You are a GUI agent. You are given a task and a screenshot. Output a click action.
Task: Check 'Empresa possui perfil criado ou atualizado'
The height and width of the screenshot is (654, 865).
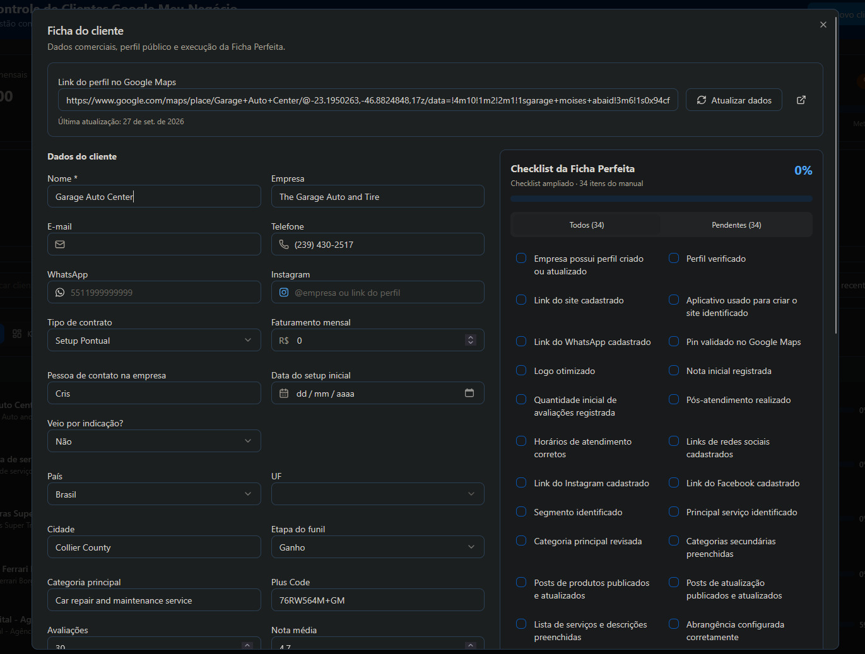[x=521, y=258]
